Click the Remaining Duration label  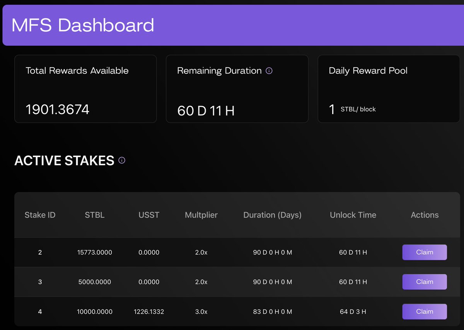[219, 71]
